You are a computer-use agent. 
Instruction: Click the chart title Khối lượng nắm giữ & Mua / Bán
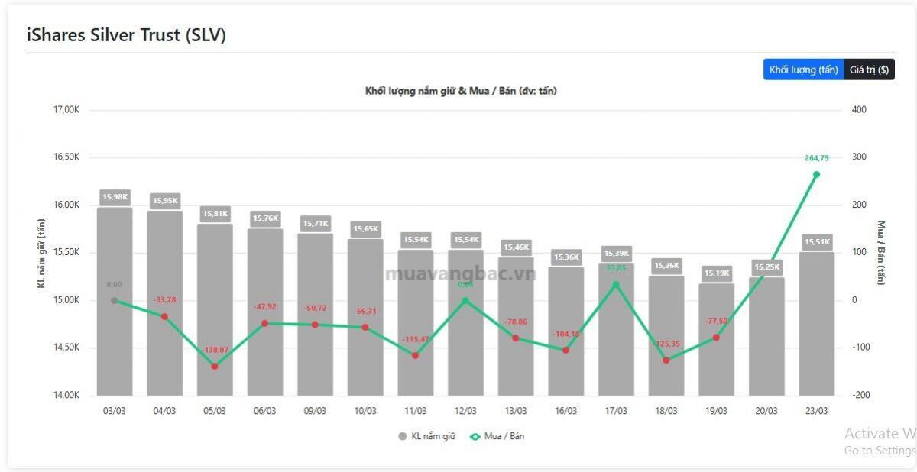(461, 91)
